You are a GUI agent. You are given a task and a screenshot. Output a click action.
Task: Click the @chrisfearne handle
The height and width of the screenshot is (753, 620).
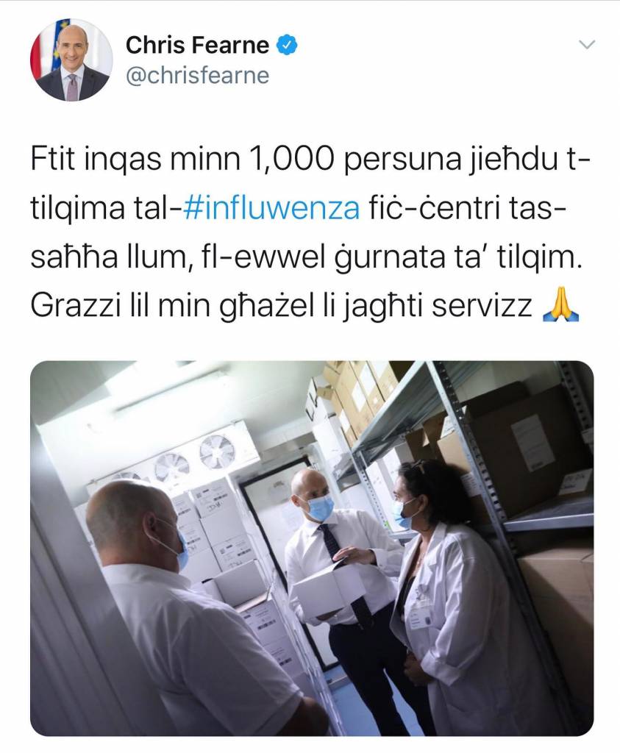pos(197,76)
